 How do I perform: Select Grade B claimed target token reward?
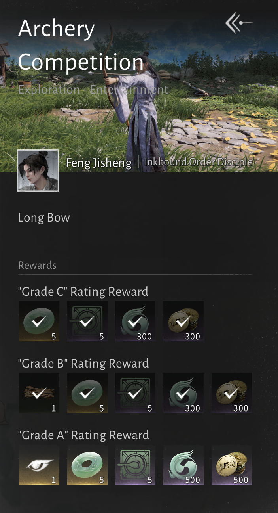[135, 393]
